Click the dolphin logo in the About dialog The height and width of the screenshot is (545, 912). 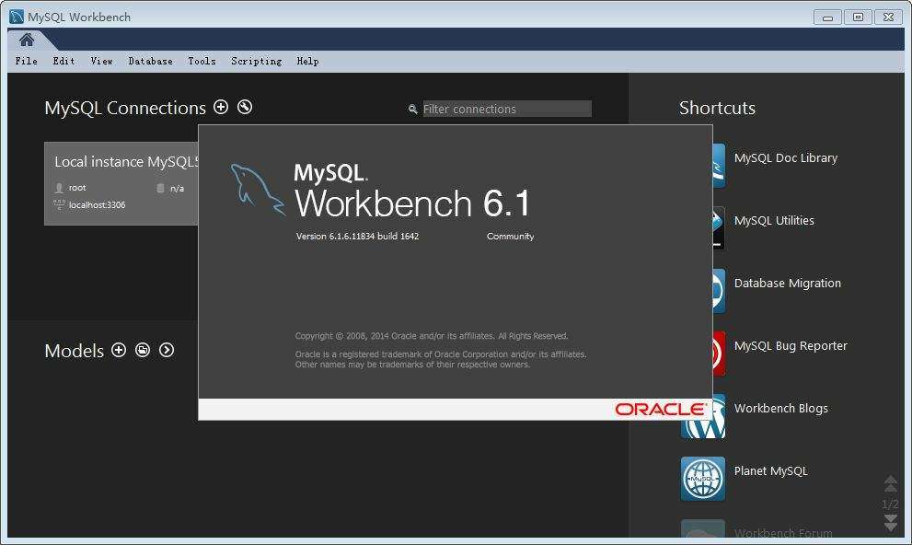pyautogui.click(x=258, y=190)
